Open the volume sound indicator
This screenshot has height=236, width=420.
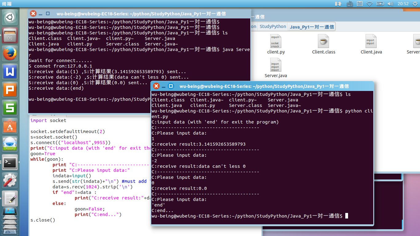[390, 4]
